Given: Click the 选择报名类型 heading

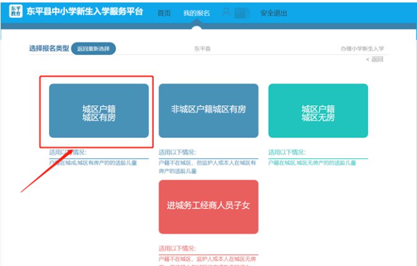Looking at the screenshot, I should pyautogui.click(x=49, y=48).
